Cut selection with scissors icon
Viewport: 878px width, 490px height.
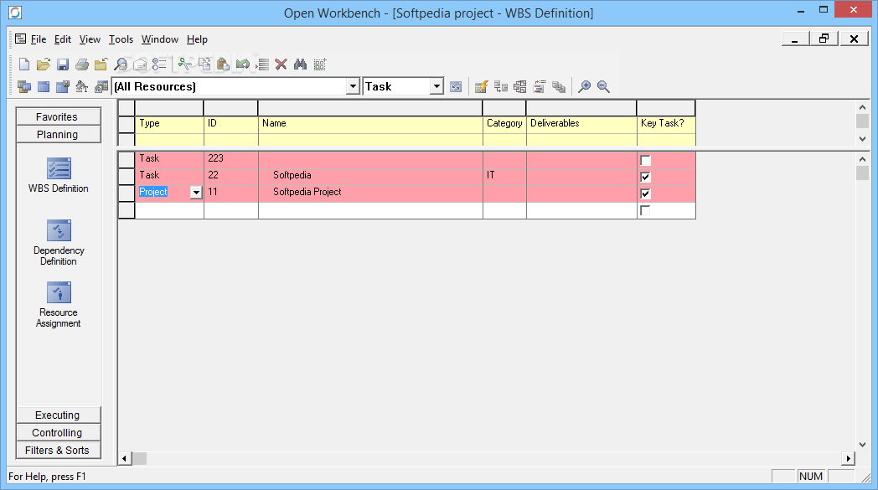point(185,64)
